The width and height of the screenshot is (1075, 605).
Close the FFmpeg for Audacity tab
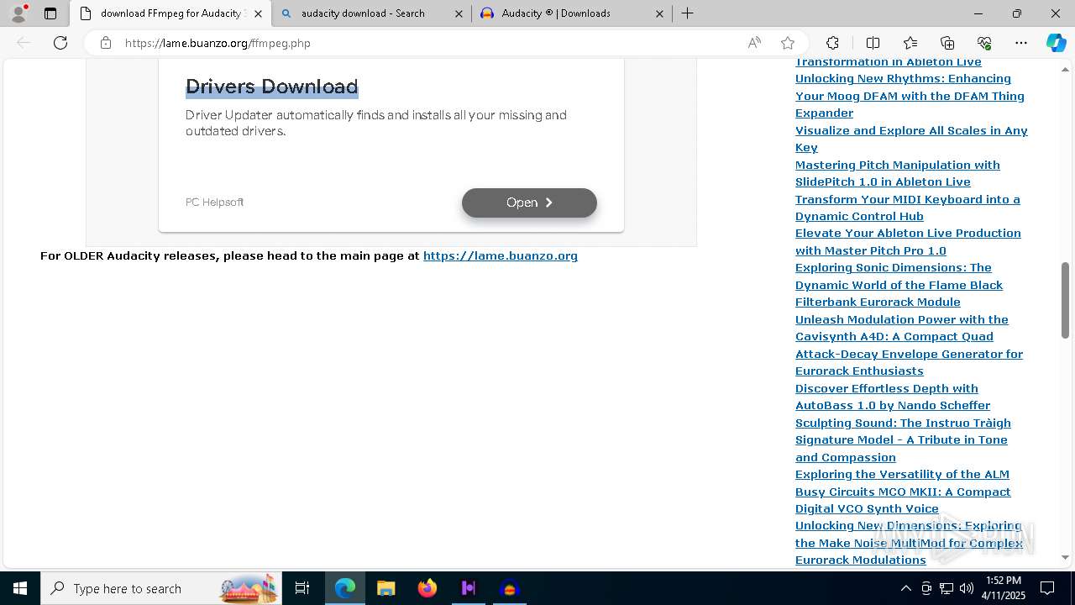click(x=258, y=13)
